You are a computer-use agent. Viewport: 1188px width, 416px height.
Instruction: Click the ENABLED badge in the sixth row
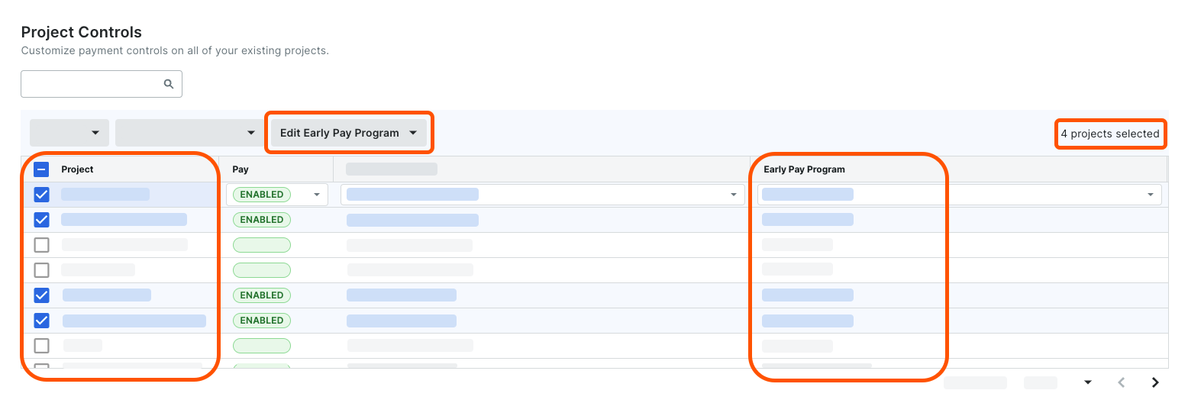point(262,321)
